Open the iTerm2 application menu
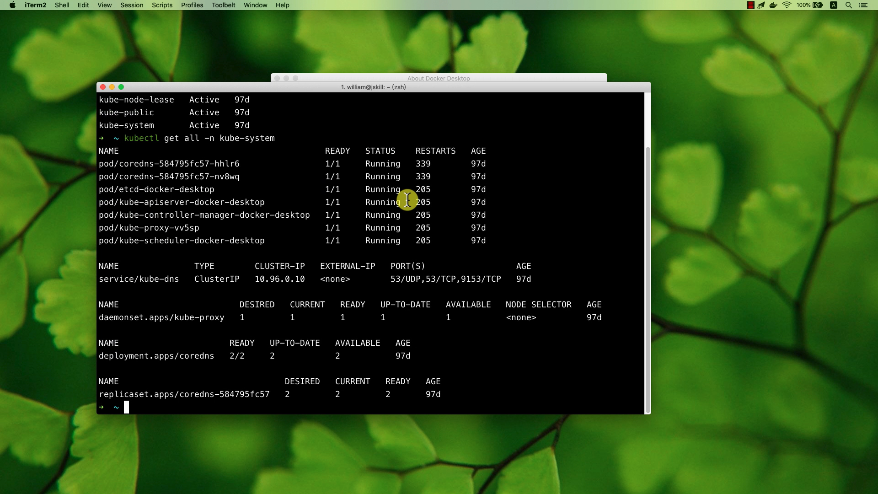Screen dimensions: 878x494 [35, 5]
